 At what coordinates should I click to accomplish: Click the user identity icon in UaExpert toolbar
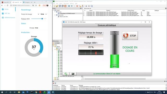pyautogui.click(x=82, y=6)
